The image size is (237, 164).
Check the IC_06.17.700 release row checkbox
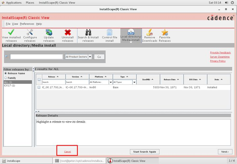pos(39,87)
